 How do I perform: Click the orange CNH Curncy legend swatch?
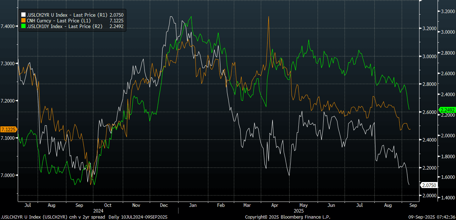point(23,20)
